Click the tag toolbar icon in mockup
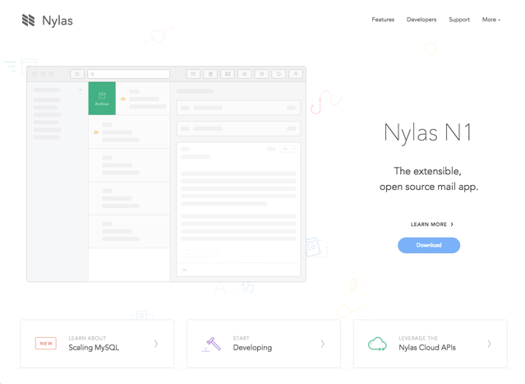The image size is (525, 384). (x=279, y=74)
